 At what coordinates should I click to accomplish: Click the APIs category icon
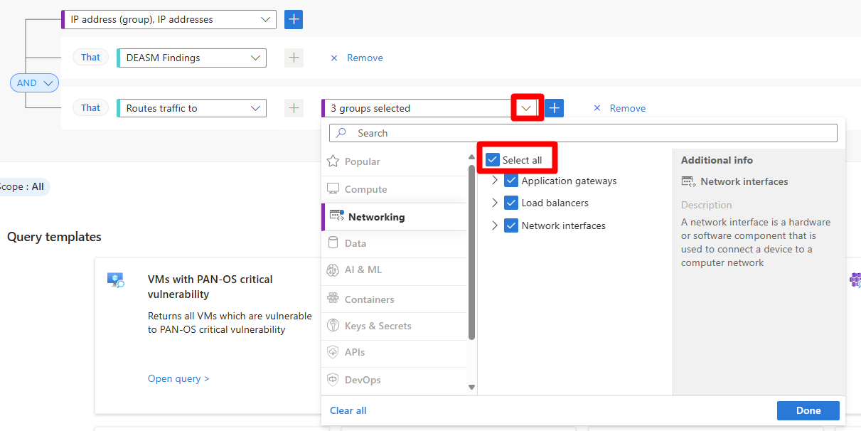coord(333,352)
